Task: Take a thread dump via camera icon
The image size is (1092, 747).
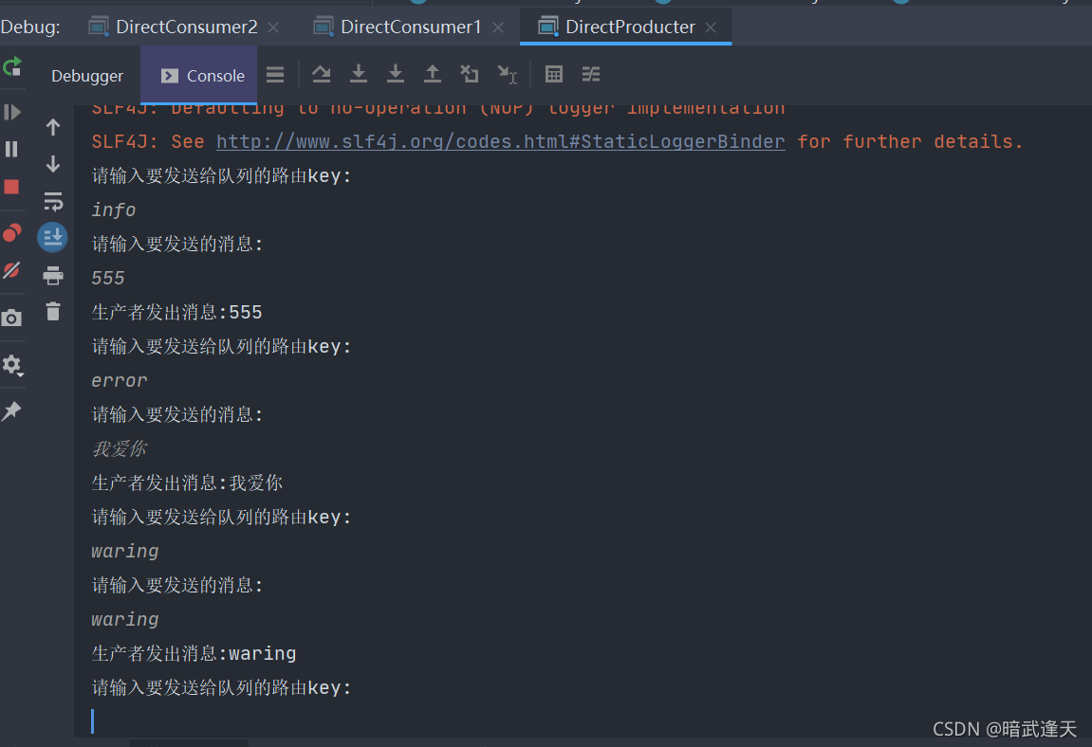Action: [11, 319]
